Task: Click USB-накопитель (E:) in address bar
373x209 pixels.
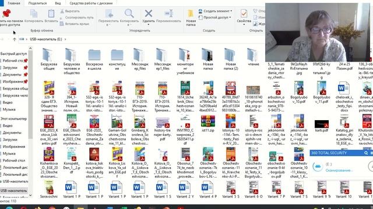Action: point(46,39)
